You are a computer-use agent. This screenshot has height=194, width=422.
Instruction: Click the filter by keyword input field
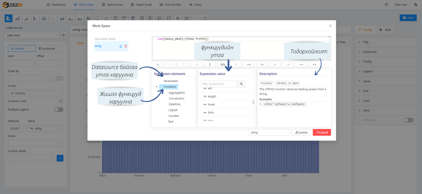pyautogui.click(x=218, y=84)
